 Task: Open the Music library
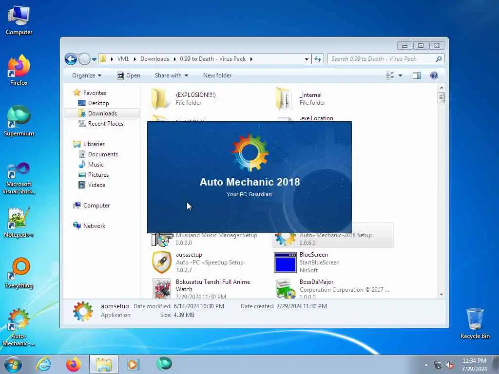tap(96, 165)
